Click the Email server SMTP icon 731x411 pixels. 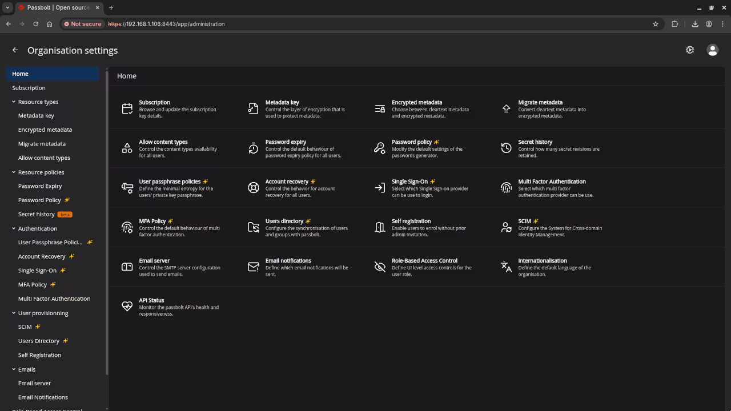click(x=127, y=266)
